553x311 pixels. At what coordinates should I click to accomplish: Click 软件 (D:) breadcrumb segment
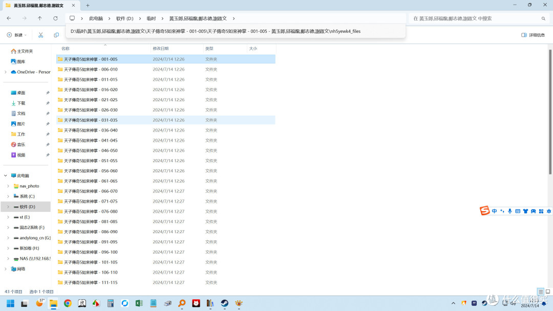pyautogui.click(x=125, y=18)
